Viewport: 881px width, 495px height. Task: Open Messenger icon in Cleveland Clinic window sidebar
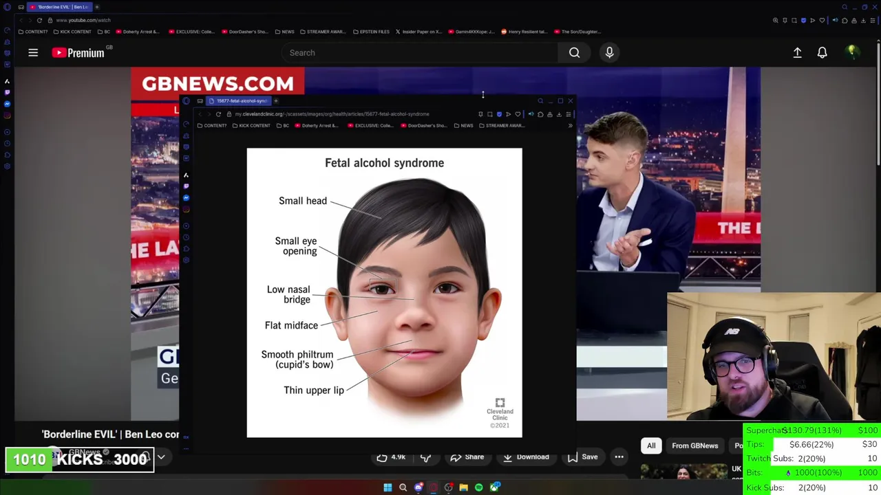pyautogui.click(x=186, y=198)
